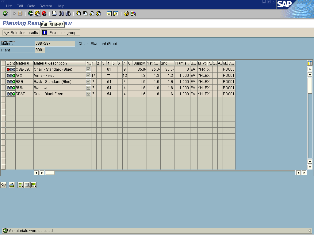Click the far-right scroll right arrow
The image size is (314, 235).
point(304,173)
